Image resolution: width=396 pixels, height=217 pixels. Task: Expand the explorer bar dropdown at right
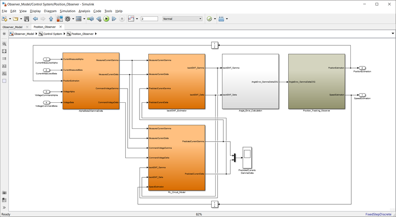pos(393,34)
